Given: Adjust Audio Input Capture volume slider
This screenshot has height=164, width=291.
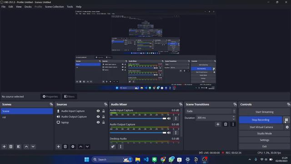Looking at the screenshot, I should (x=138, y=118).
